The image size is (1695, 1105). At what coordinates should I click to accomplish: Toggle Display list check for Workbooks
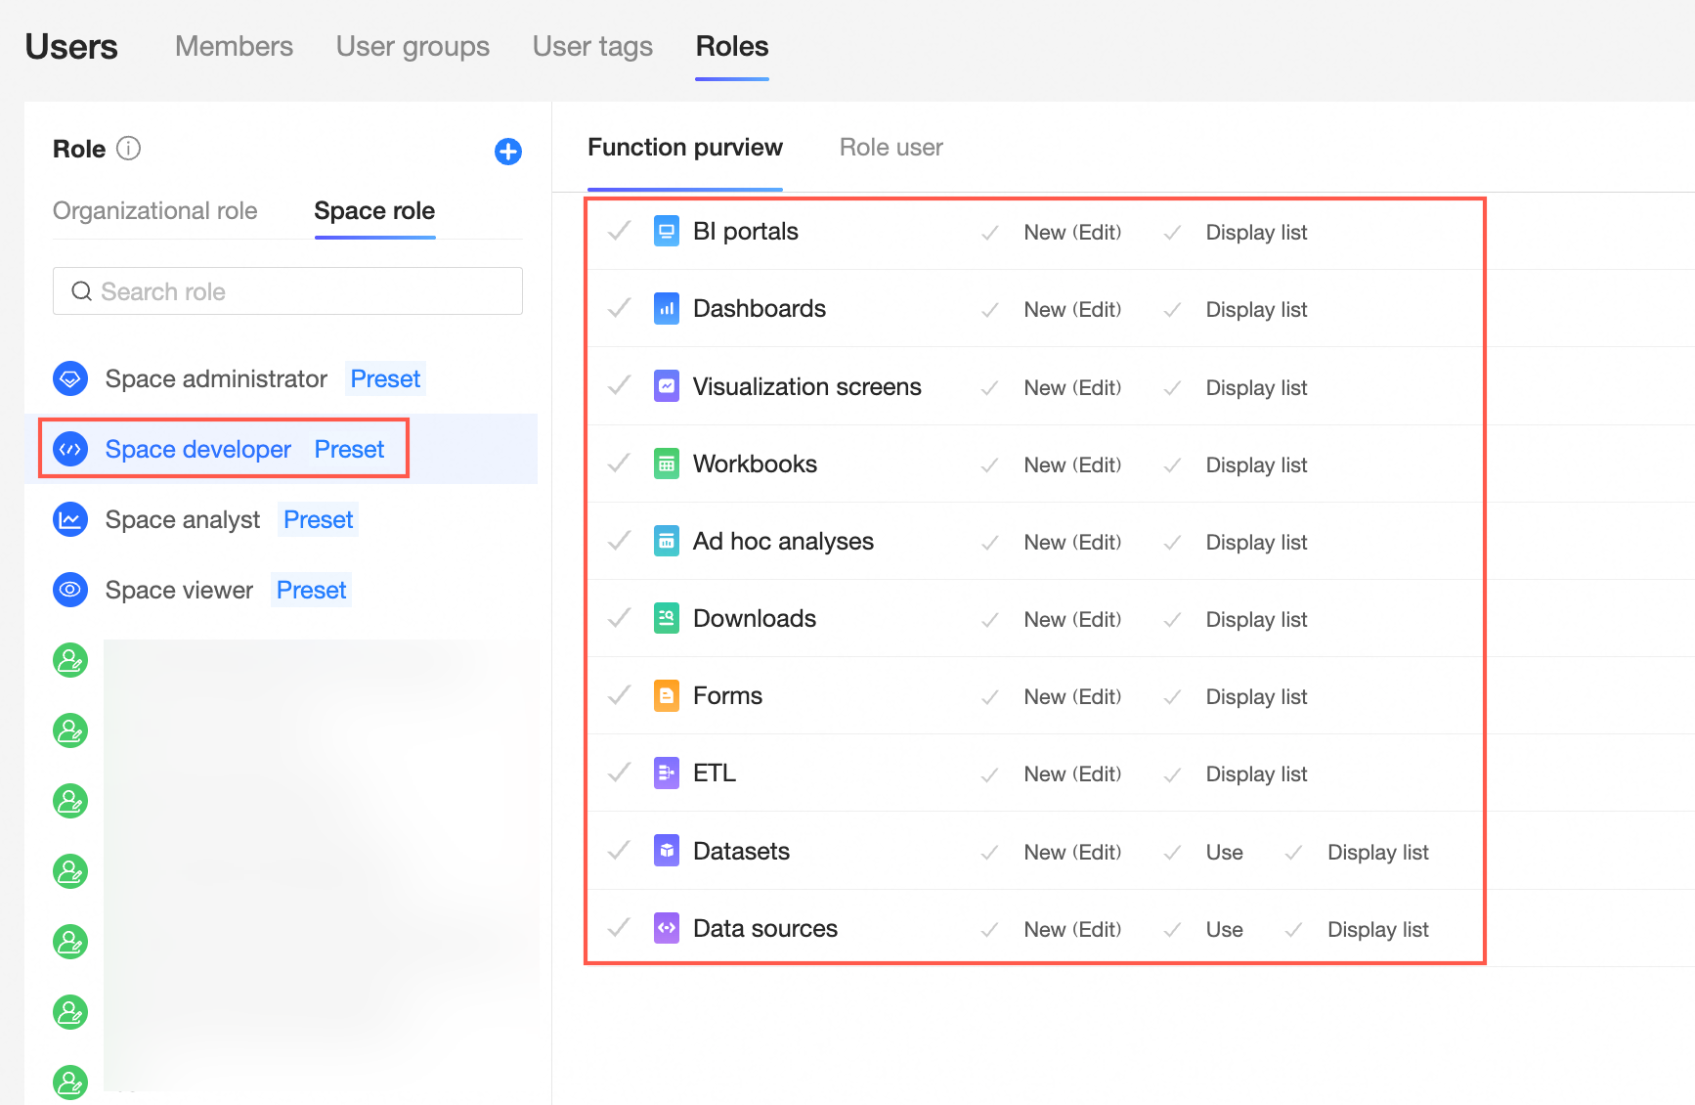pyautogui.click(x=1172, y=465)
